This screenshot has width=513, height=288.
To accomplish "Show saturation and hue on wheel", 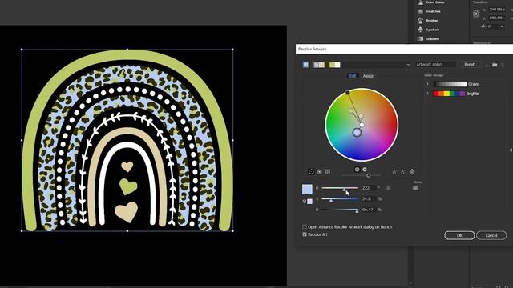I will tap(357, 169).
